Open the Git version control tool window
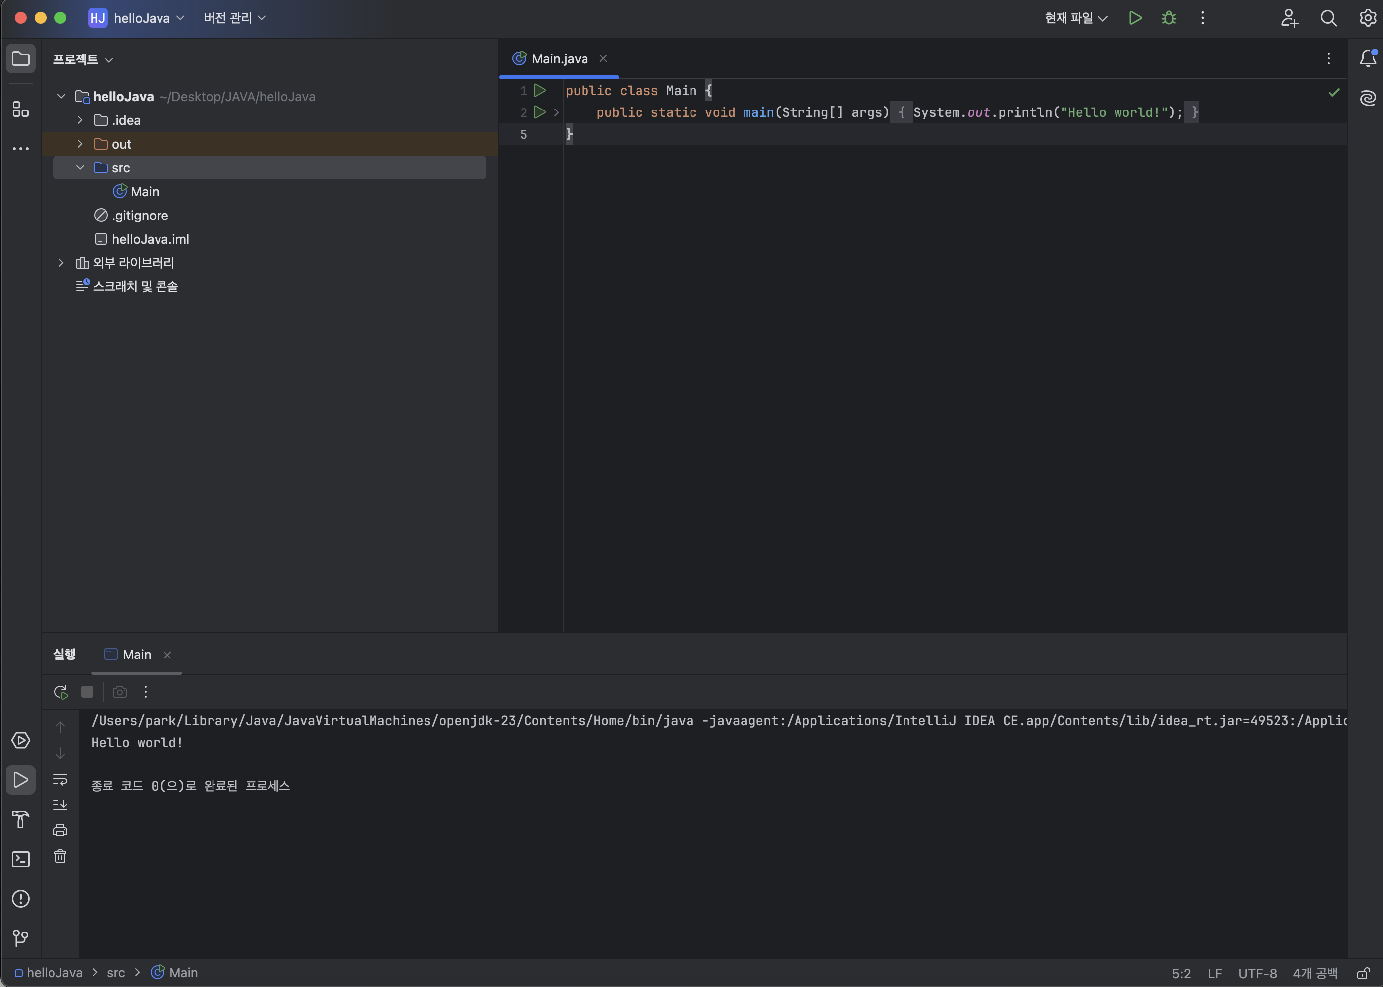 [x=21, y=938]
